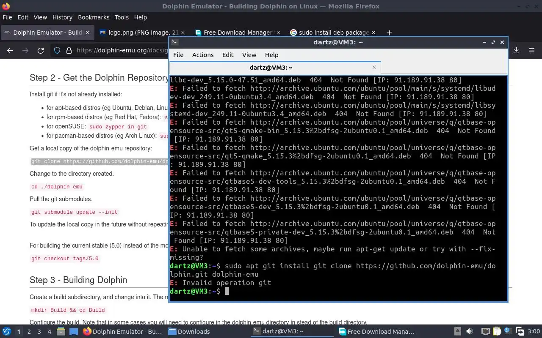This screenshot has height=338, width=542.
Task: Click the clock showing 3:00
Action: (x=534, y=332)
